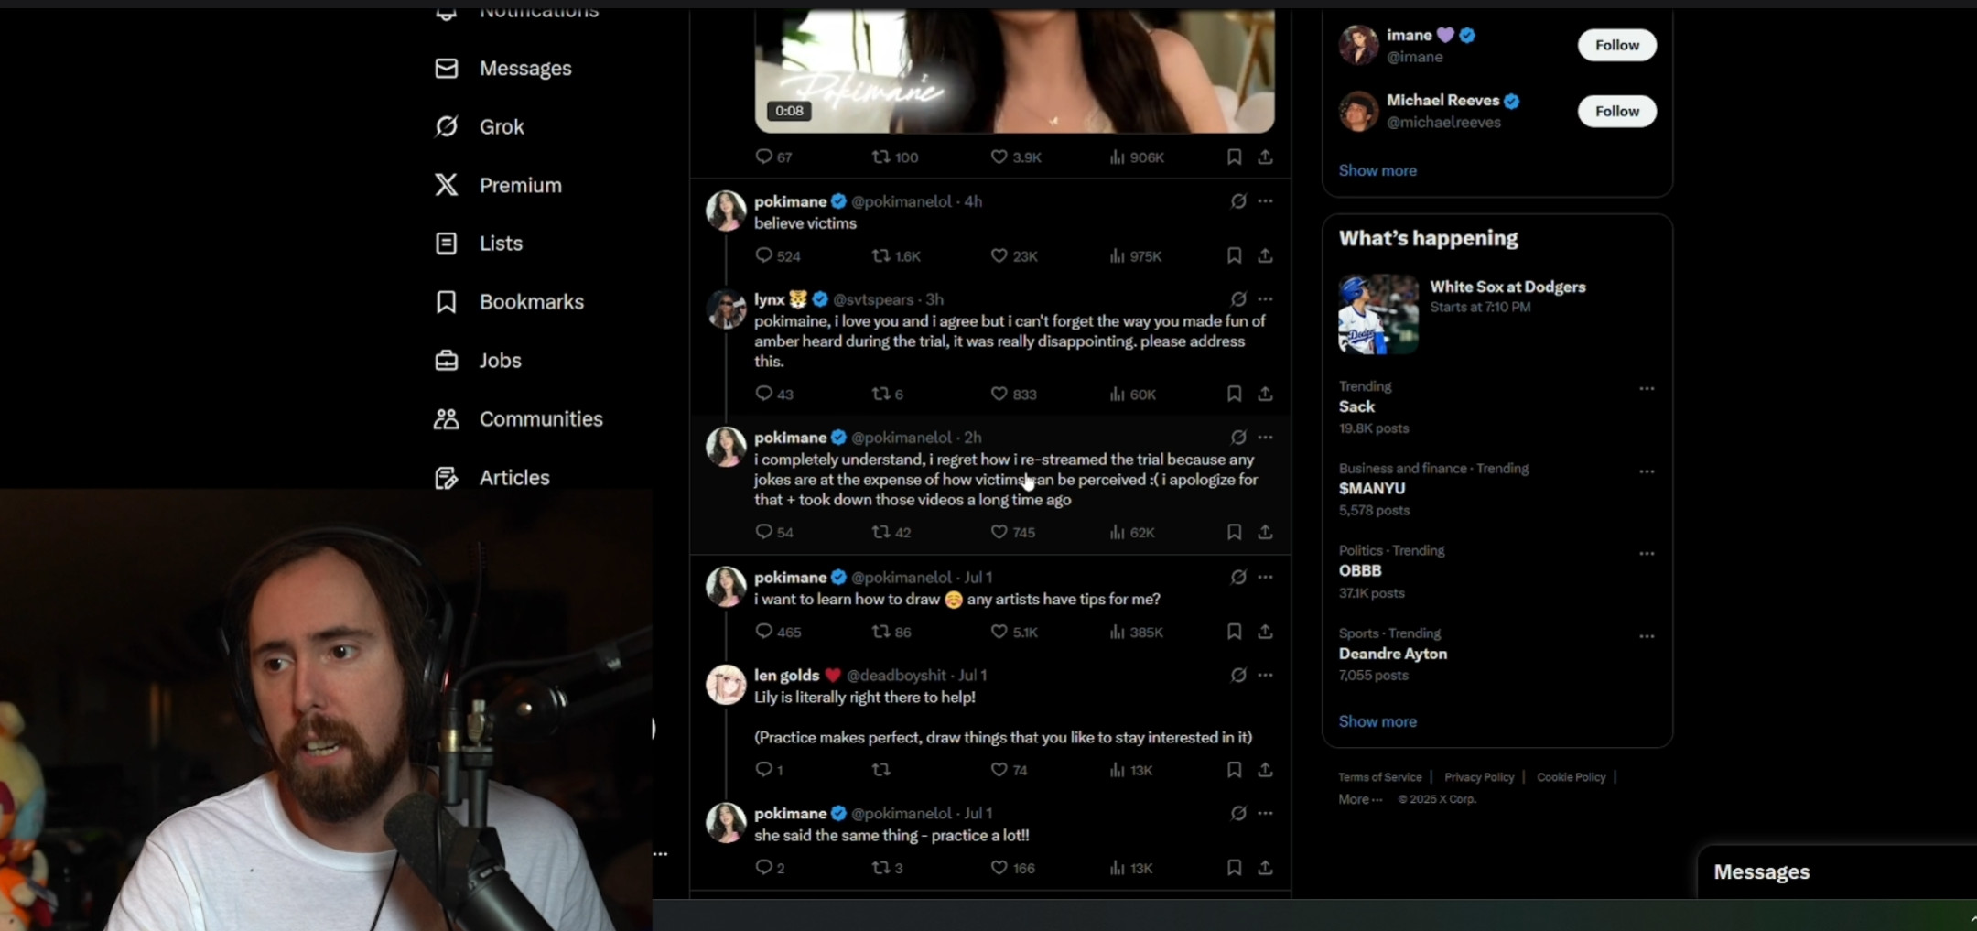
Task: Open the Cookie Policy link
Action: click(x=1571, y=778)
